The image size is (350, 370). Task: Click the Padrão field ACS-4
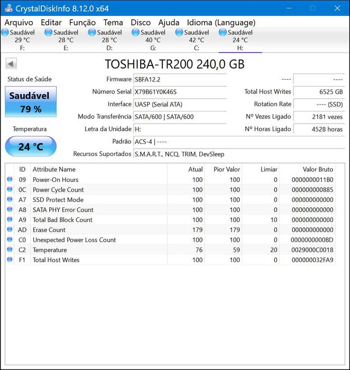tap(239, 142)
